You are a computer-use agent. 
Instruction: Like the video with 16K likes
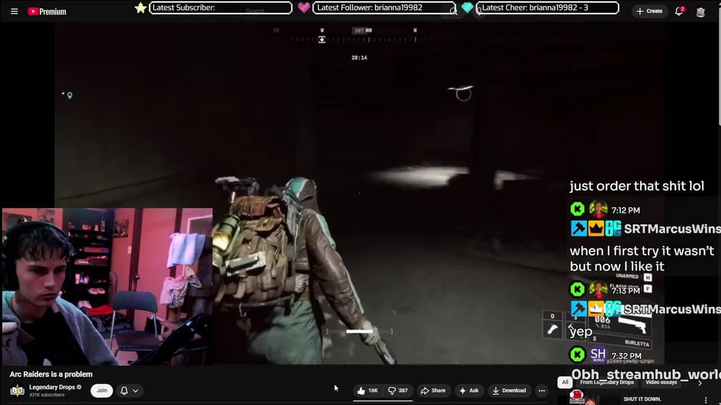tap(368, 390)
